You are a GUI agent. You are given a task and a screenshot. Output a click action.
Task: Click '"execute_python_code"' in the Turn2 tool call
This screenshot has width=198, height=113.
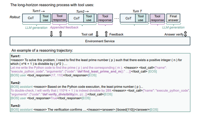click(x=173, y=90)
